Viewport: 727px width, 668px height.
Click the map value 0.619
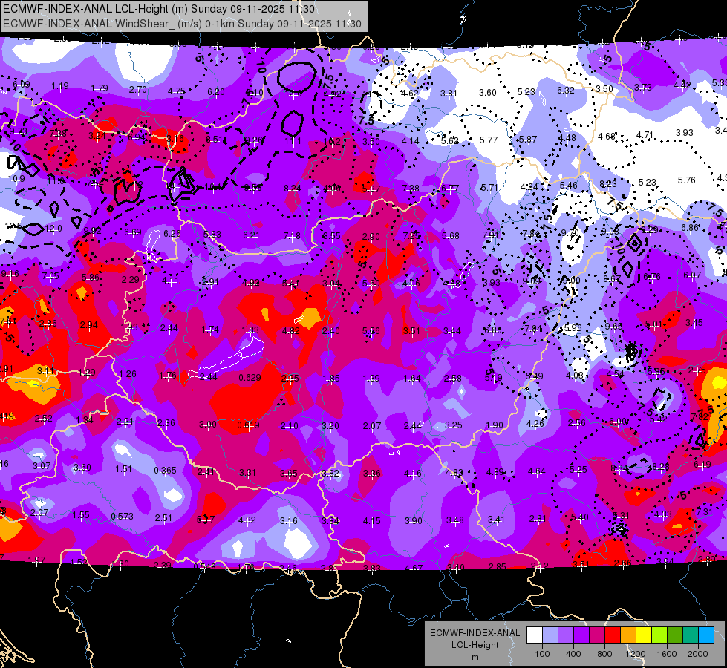click(248, 425)
